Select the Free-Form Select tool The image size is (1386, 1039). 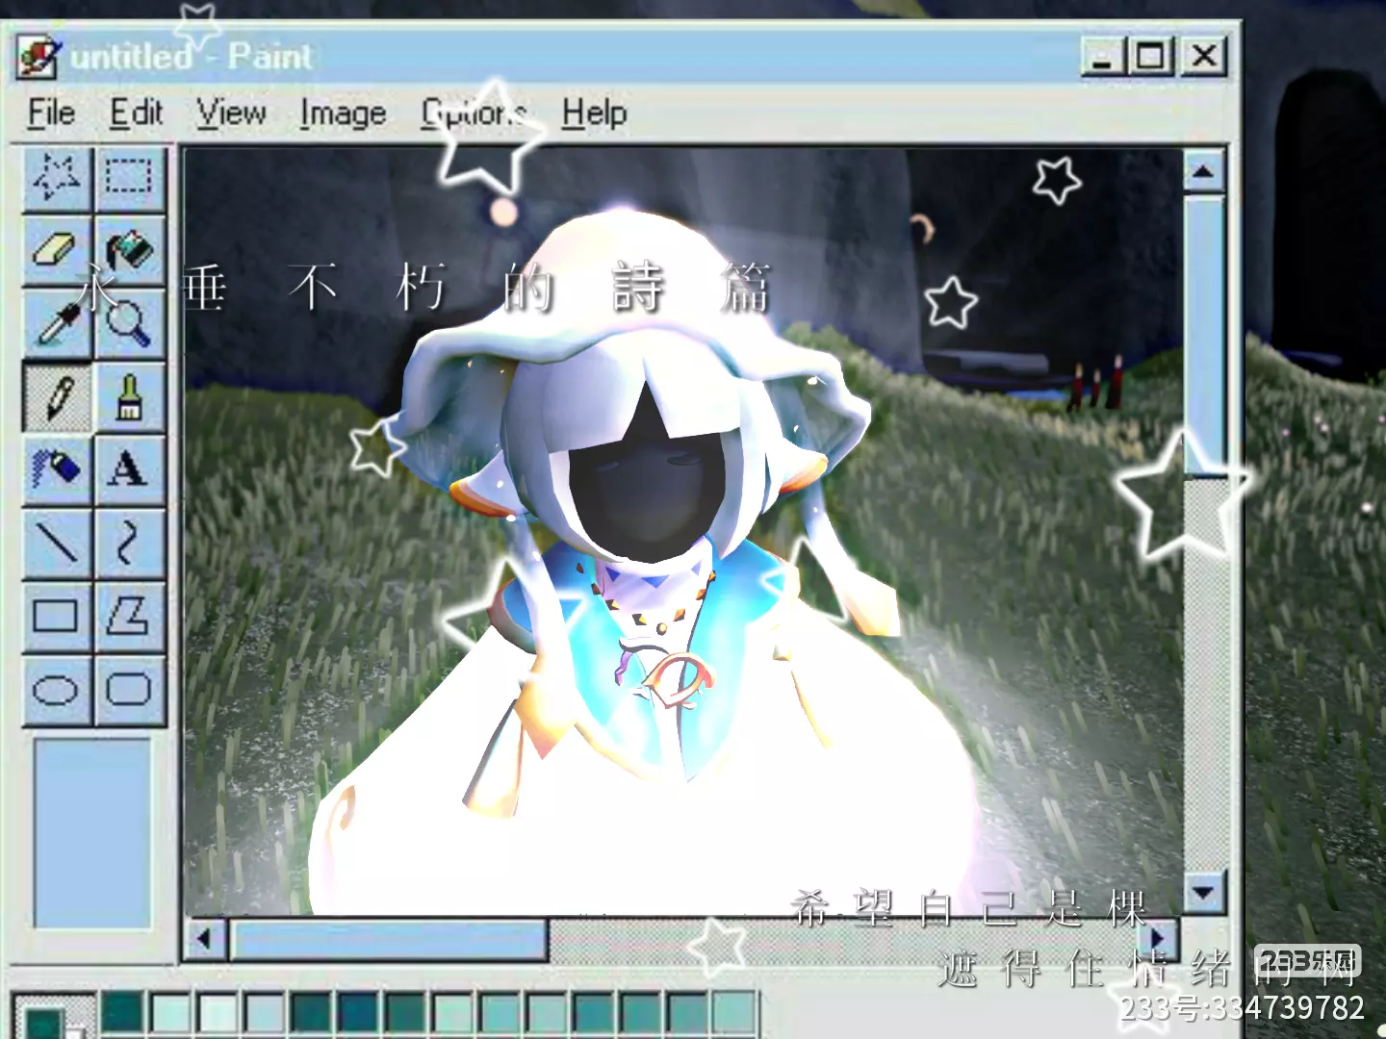(x=57, y=178)
